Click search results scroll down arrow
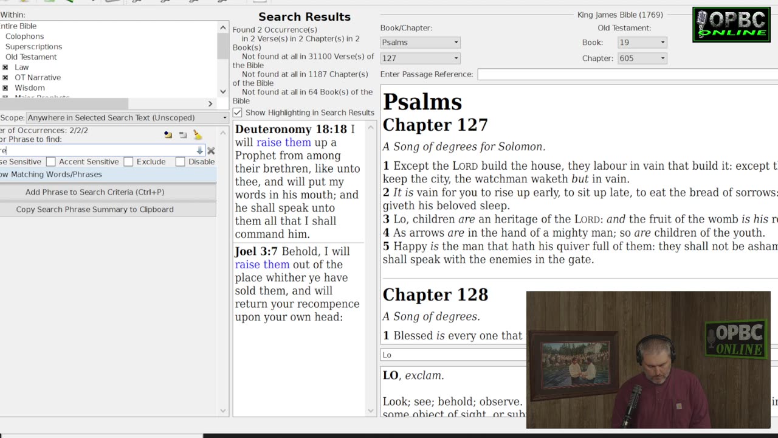778x438 pixels. pos(371,411)
